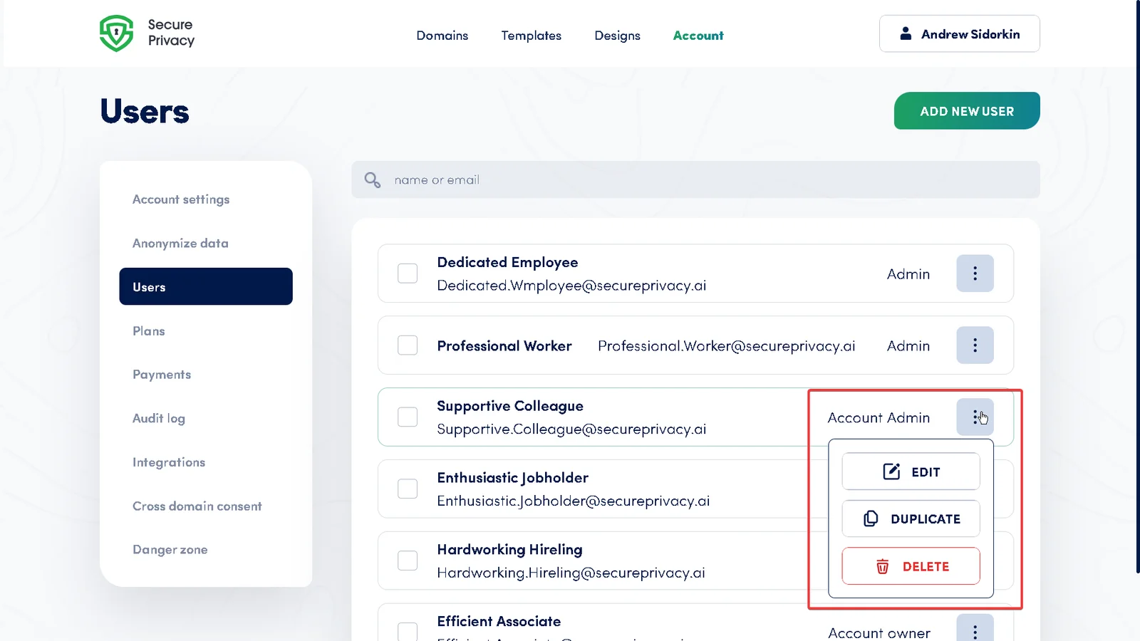Open the Danger zone settings
The width and height of the screenshot is (1140, 641).
pyautogui.click(x=170, y=549)
